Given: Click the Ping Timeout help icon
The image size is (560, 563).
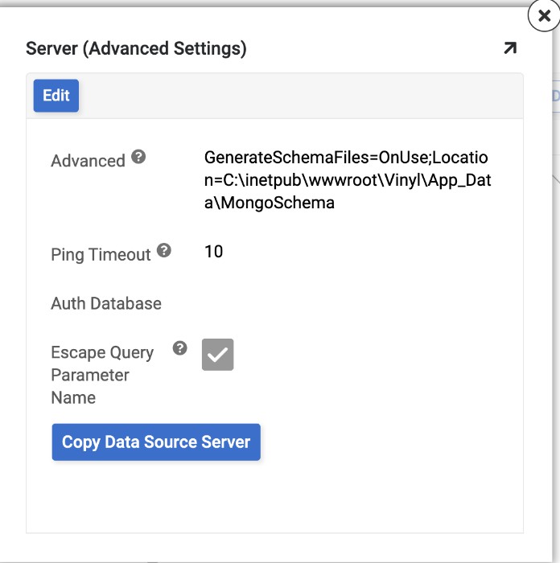Looking at the screenshot, I should [x=164, y=250].
